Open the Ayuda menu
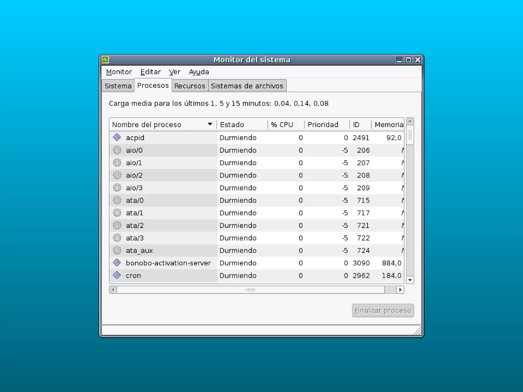Screen dimensions: 523x392 199,72
